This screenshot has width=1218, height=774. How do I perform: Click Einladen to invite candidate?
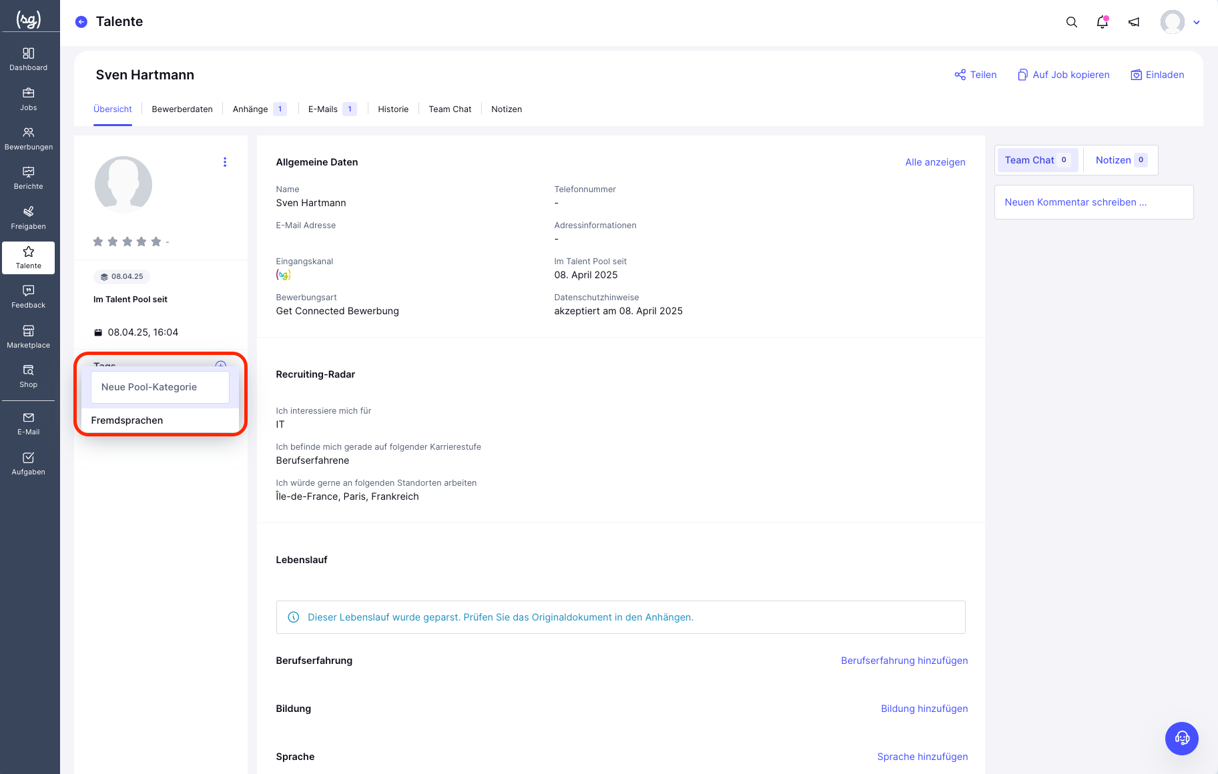(x=1157, y=75)
